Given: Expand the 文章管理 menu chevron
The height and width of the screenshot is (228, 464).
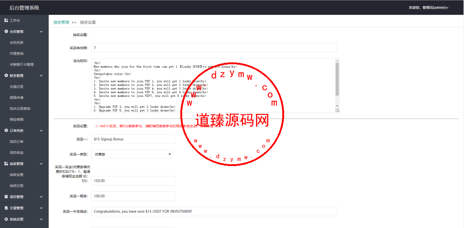Looking at the screenshot, I should click(41, 208).
